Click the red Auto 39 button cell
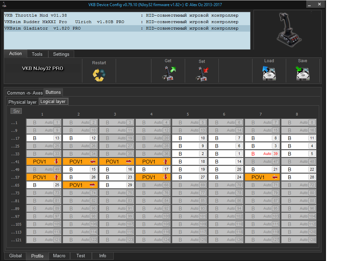343x261 pixels. click(x=262, y=154)
